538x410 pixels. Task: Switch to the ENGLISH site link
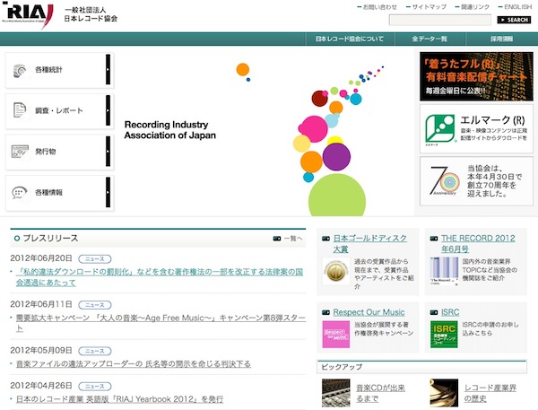[516, 6]
